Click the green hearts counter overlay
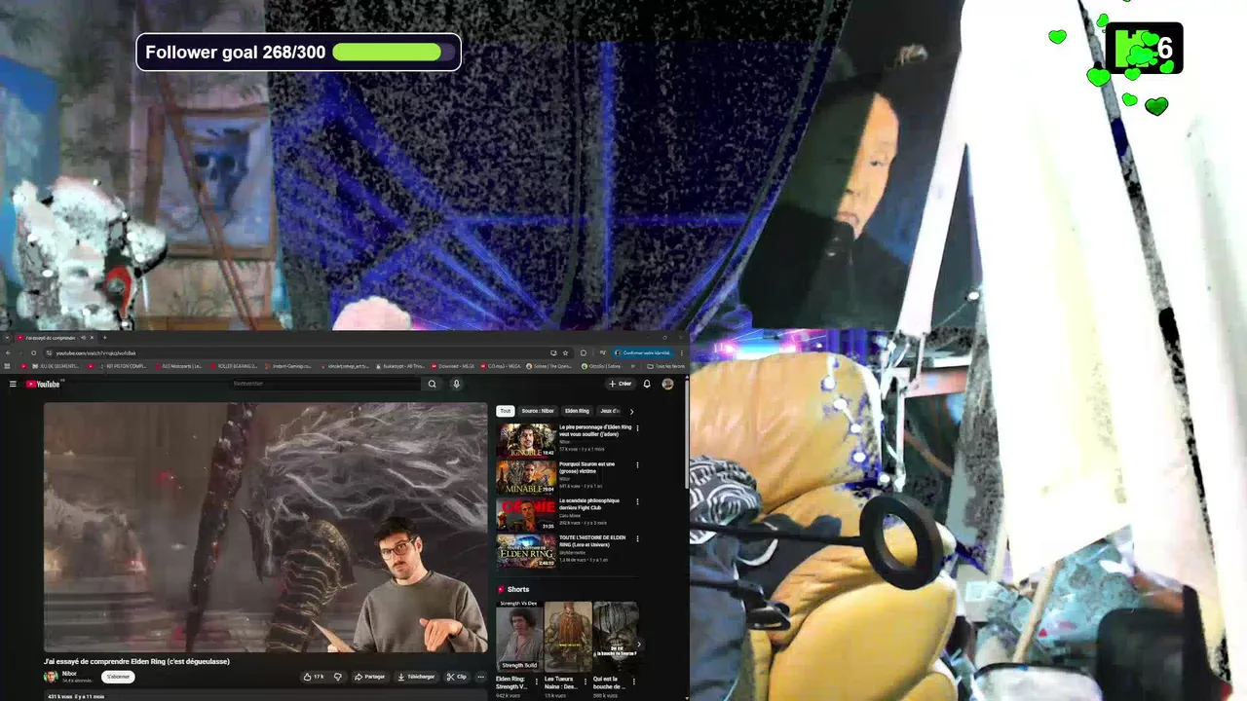1247x701 pixels. coord(1144,49)
